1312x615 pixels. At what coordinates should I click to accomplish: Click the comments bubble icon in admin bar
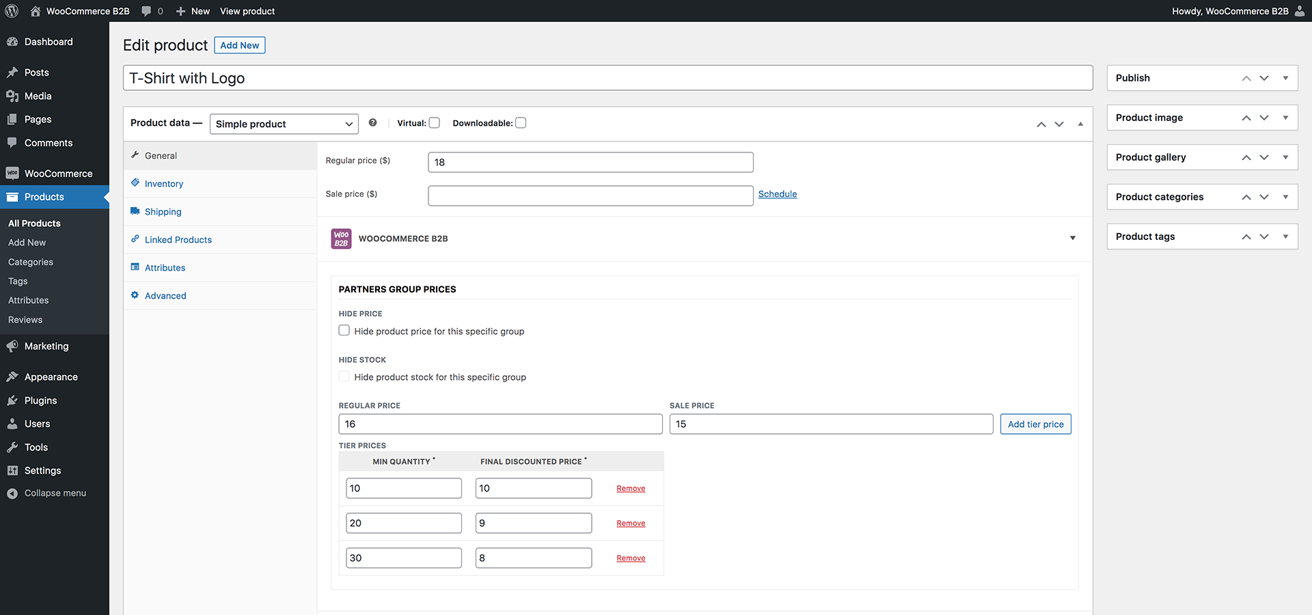(146, 11)
